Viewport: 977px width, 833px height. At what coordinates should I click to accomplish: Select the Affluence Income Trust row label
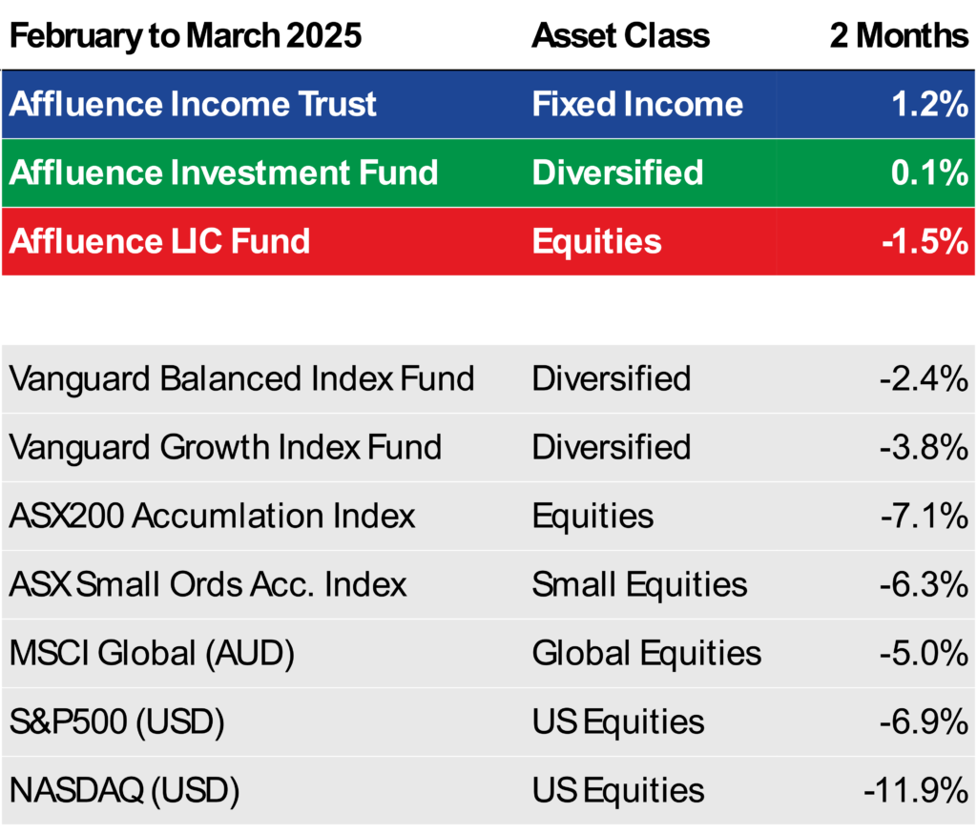coord(193,104)
